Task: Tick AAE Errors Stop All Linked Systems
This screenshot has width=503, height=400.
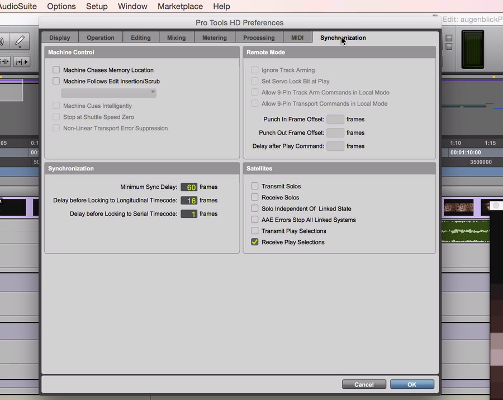Action: (x=255, y=220)
